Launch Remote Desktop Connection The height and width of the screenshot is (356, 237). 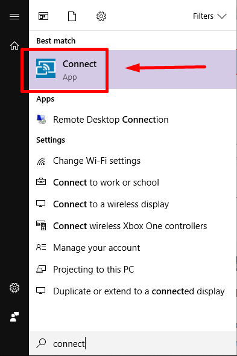point(133,120)
